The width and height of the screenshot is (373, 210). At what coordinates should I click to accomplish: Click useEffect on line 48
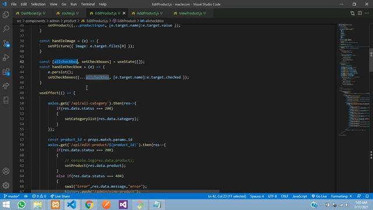click(x=49, y=93)
